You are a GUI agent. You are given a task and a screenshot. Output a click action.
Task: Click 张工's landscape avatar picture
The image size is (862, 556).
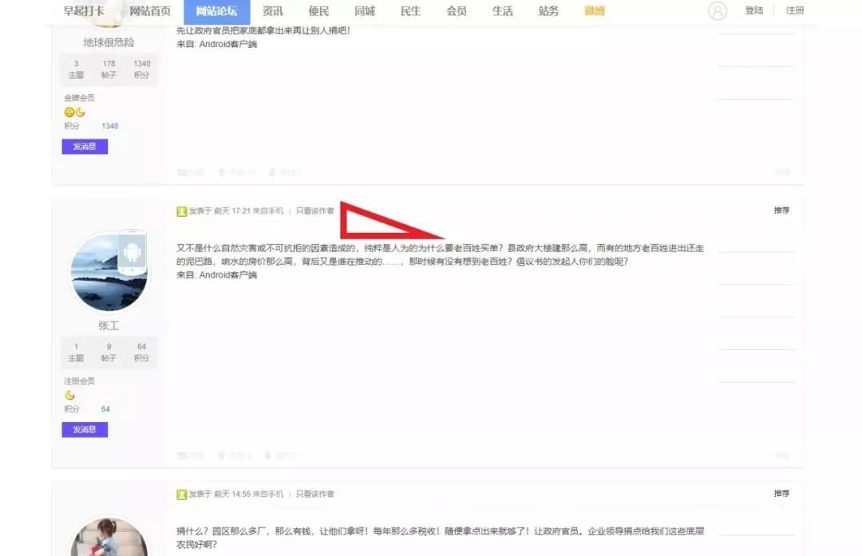109,271
